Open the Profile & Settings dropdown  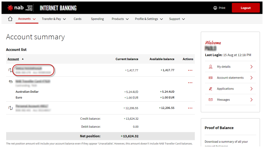click(149, 19)
